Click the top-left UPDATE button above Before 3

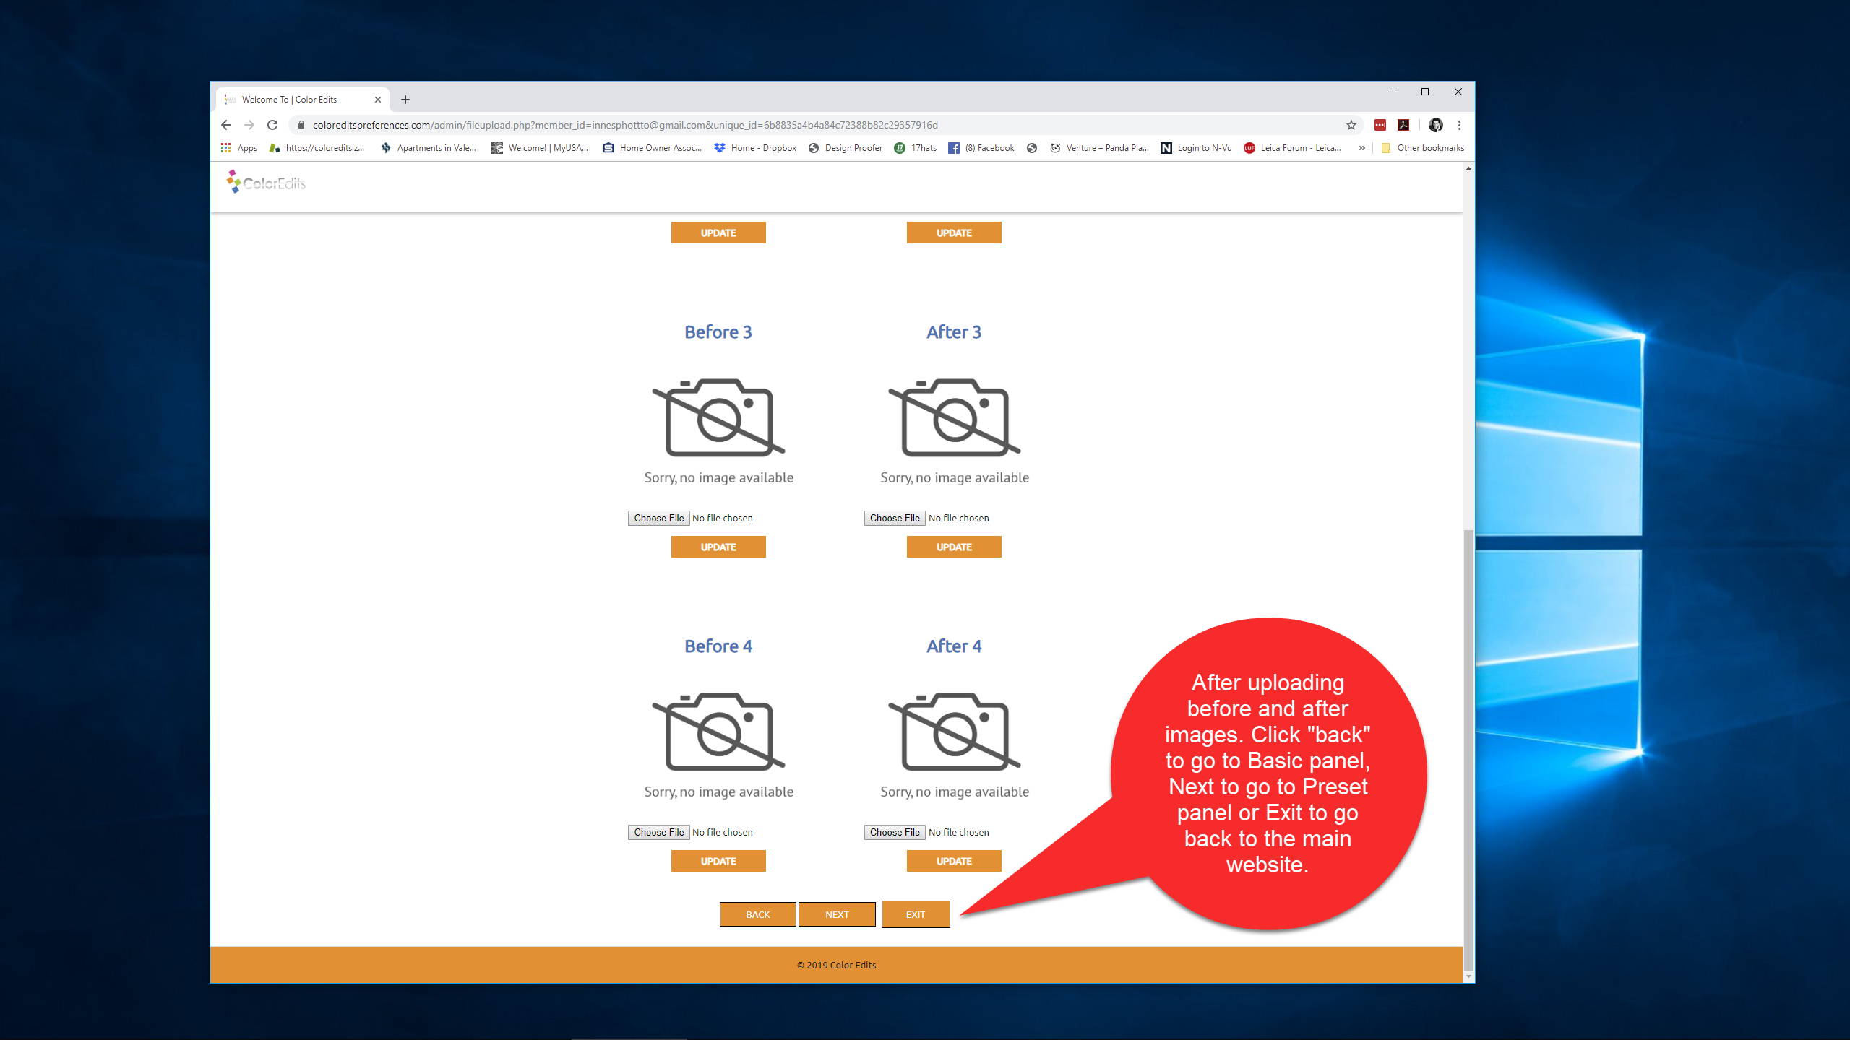coord(718,233)
